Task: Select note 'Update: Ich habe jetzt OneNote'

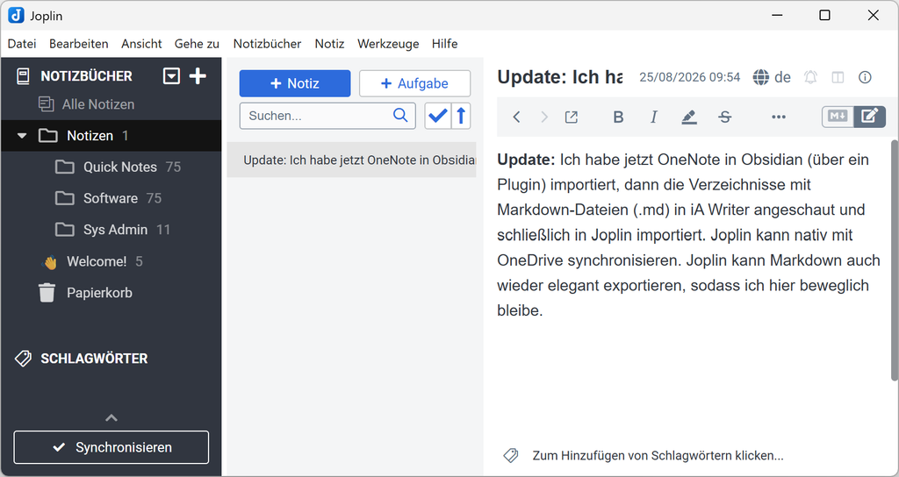Action: point(351,160)
